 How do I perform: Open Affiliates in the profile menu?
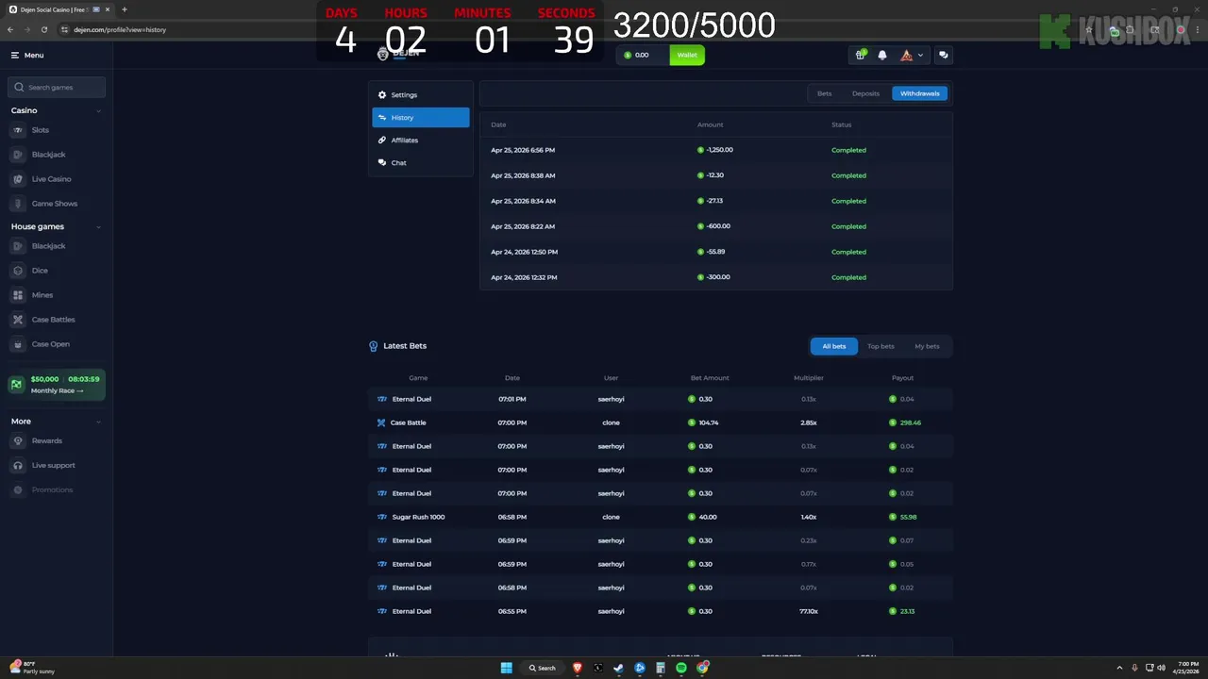[421, 141]
